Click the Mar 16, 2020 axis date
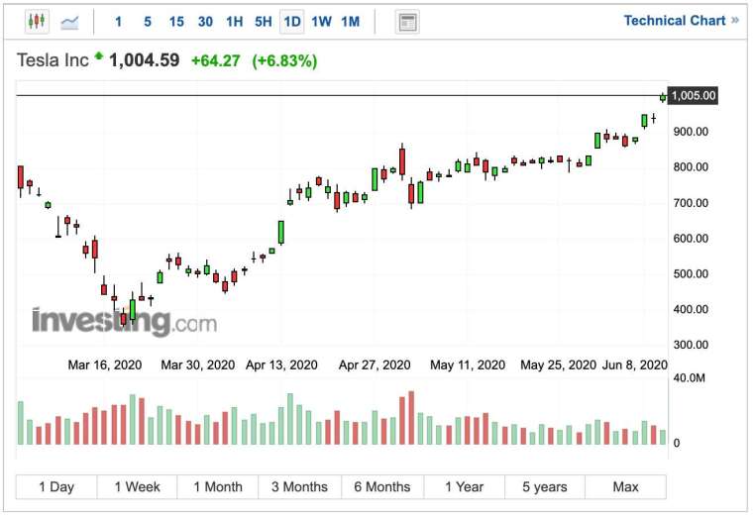Image resolution: width=753 pixels, height=519 pixels. (x=105, y=364)
